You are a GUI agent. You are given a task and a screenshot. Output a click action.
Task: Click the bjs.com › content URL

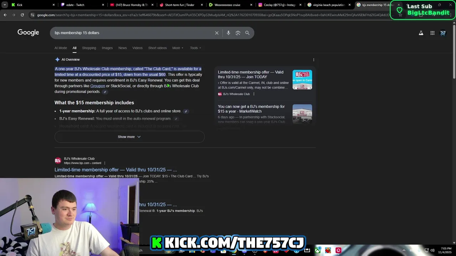coord(83,163)
